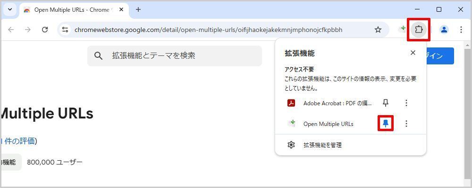Click the 拡張機能とテーマを検索 search field
The height and width of the screenshot is (188, 472).
coord(175,56)
